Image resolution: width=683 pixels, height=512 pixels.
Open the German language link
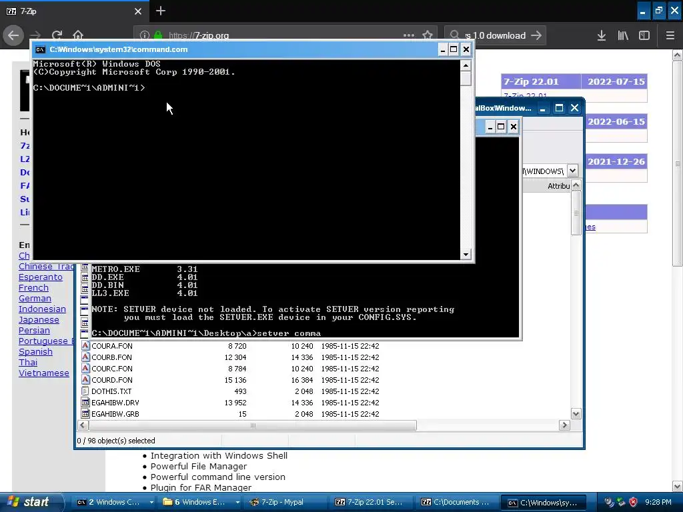[35, 299]
